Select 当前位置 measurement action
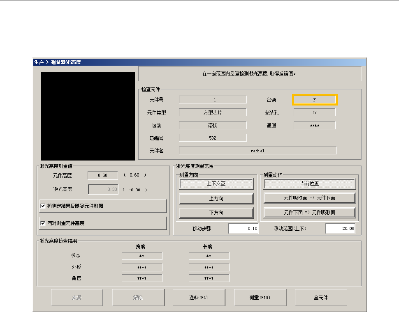This screenshot has height=312, width=399. (x=309, y=184)
